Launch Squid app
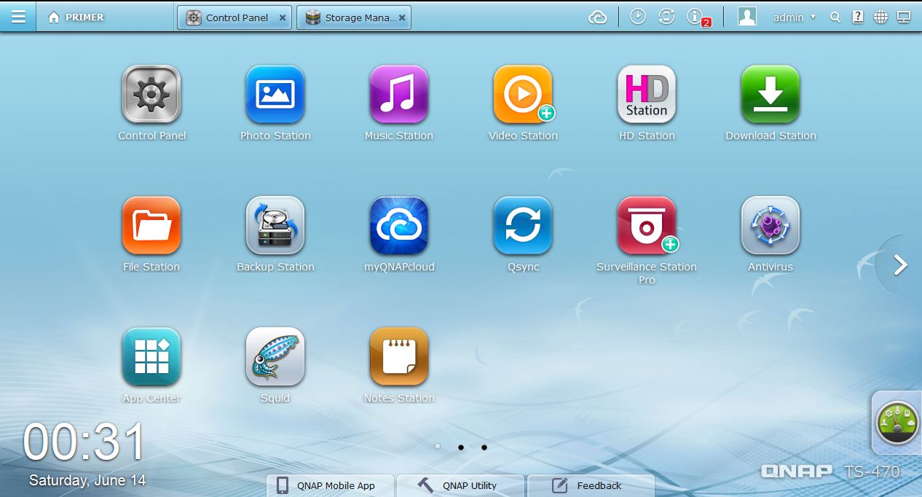 pos(275,357)
